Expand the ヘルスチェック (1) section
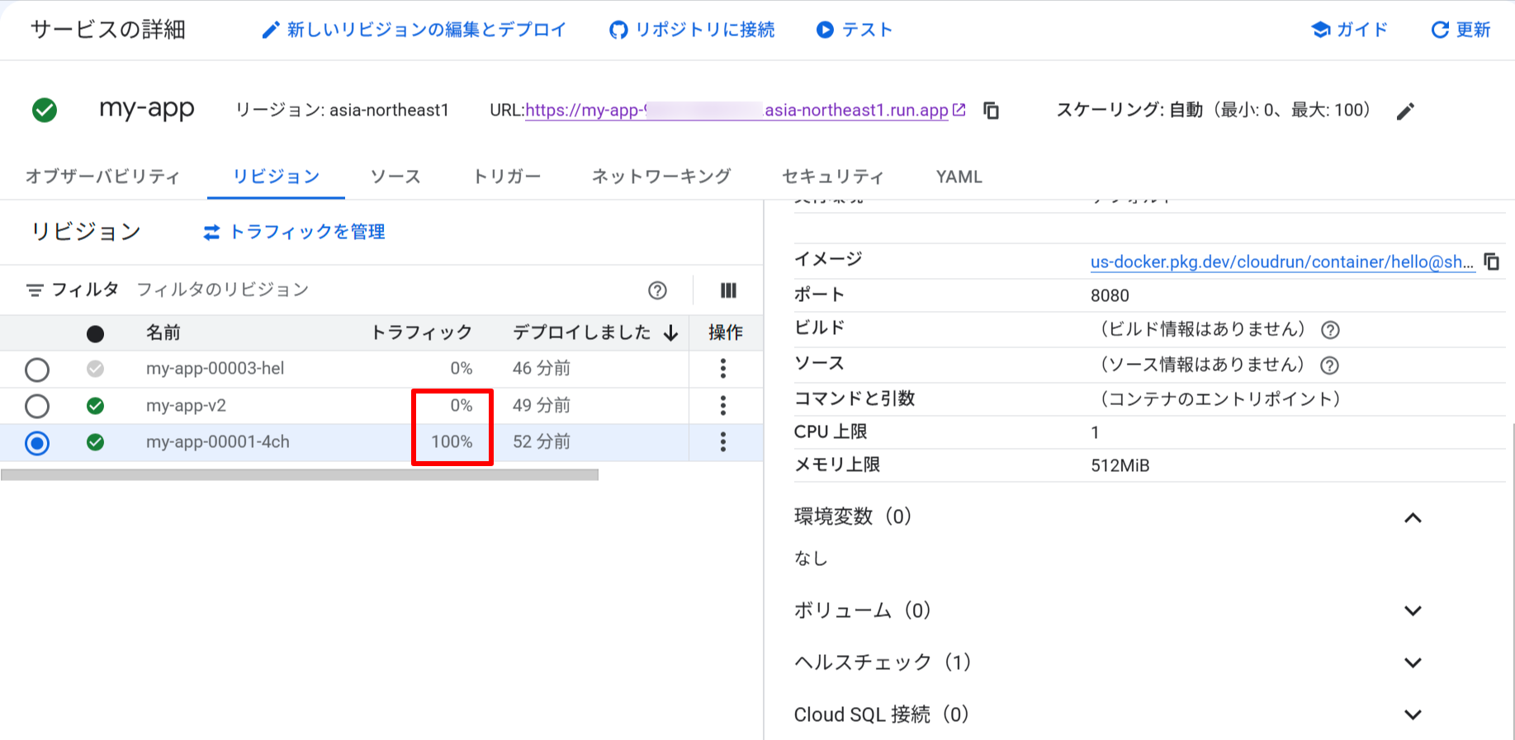1515x740 pixels. [1413, 663]
